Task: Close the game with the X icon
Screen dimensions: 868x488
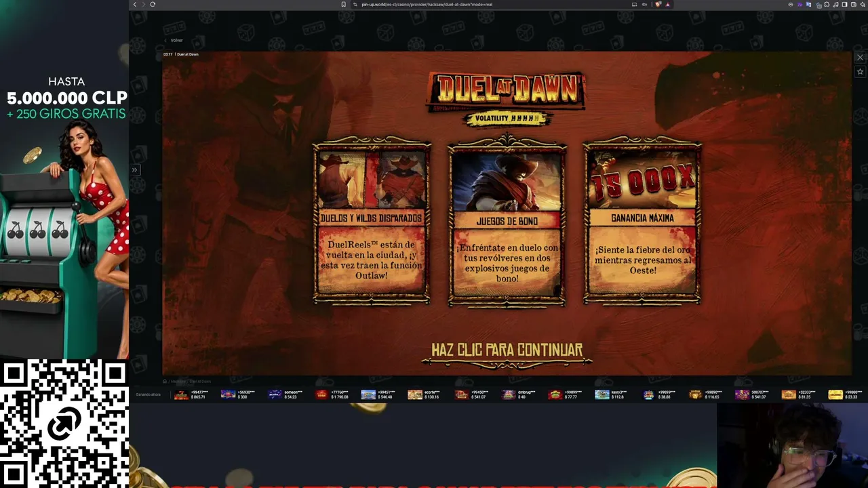Action: [860, 58]
